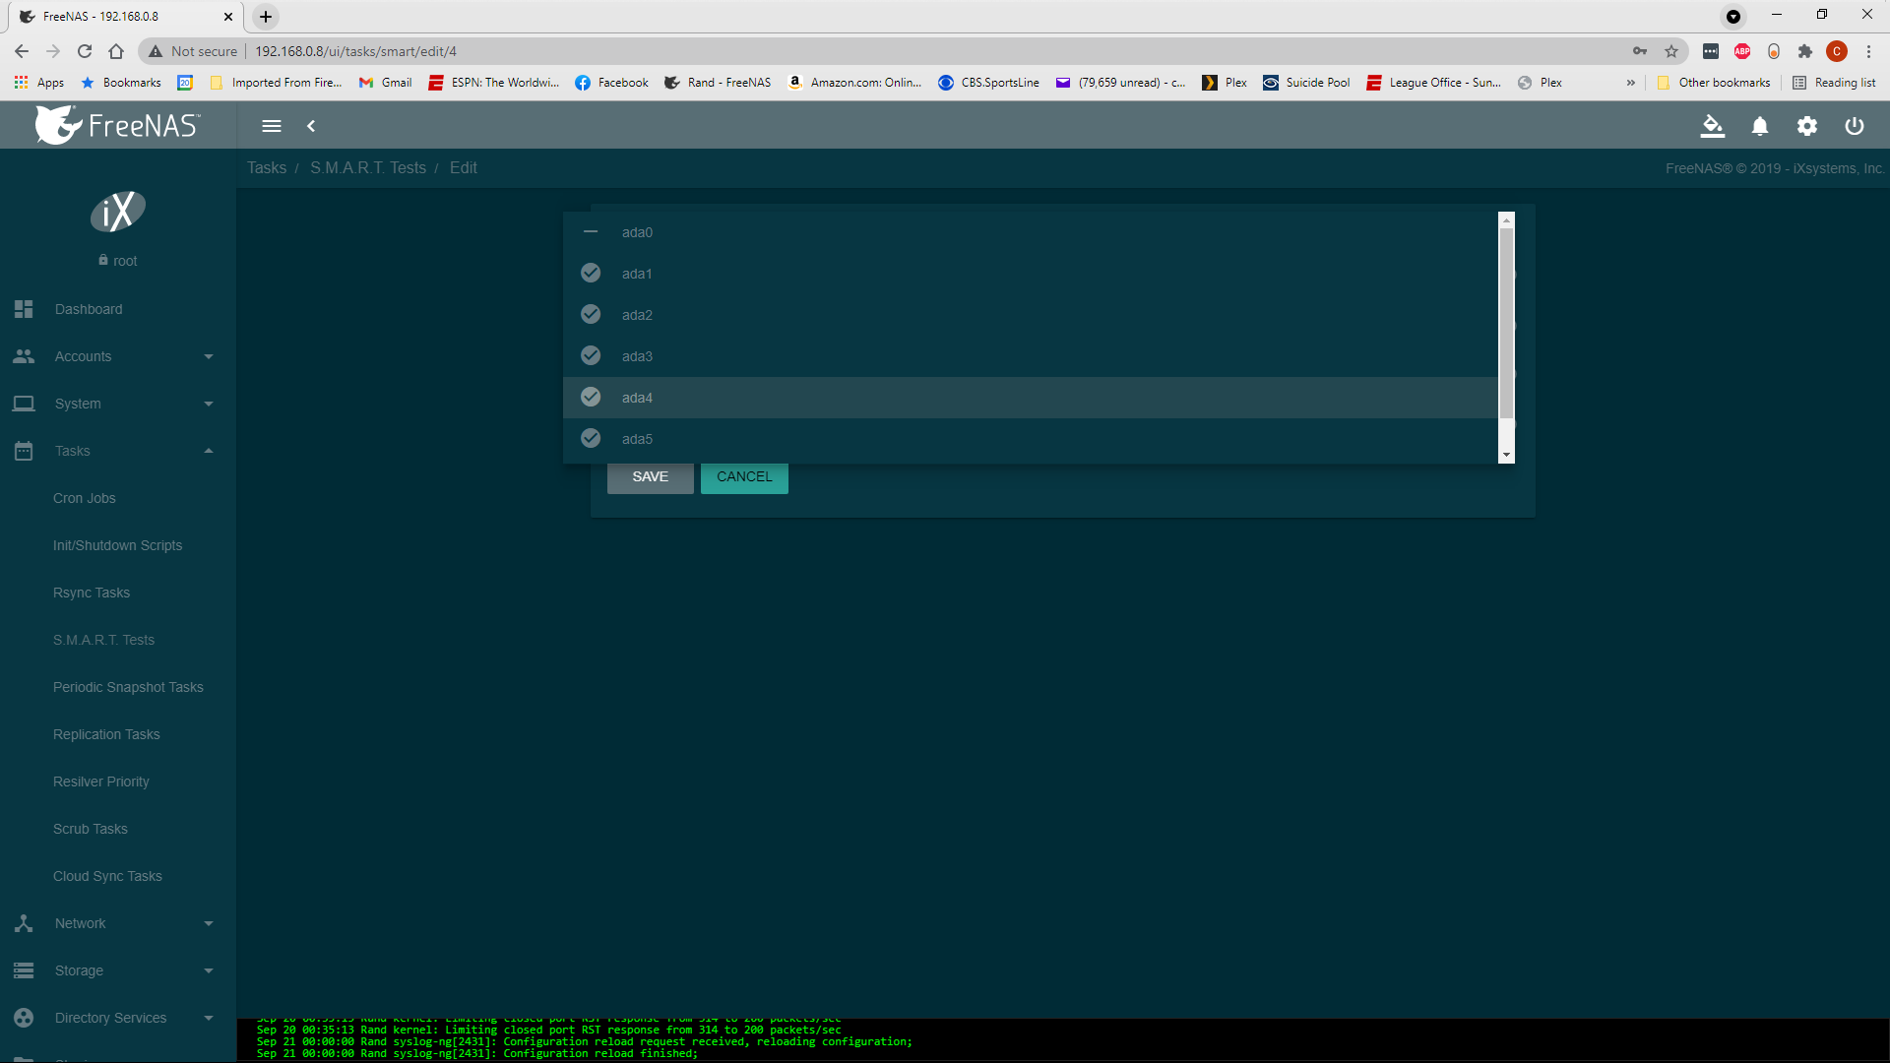Open Gmail bookmark

pos(386,83)
